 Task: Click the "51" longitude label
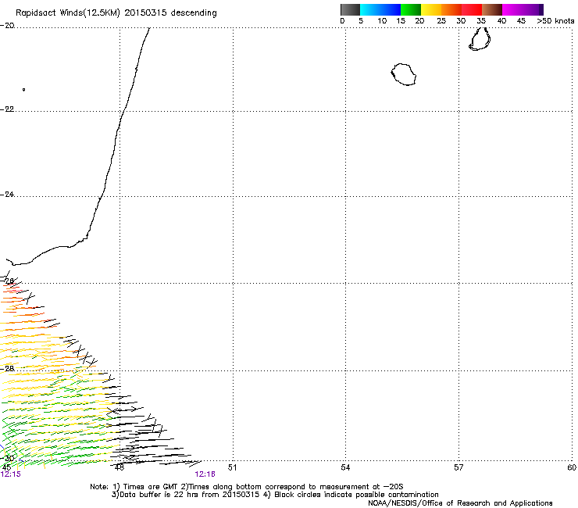232,467
